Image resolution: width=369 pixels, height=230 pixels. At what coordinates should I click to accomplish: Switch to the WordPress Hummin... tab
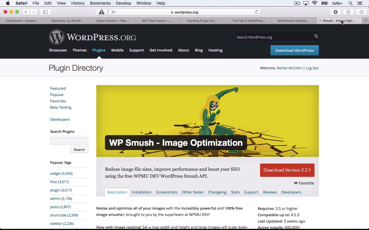[x=294, y=21]
